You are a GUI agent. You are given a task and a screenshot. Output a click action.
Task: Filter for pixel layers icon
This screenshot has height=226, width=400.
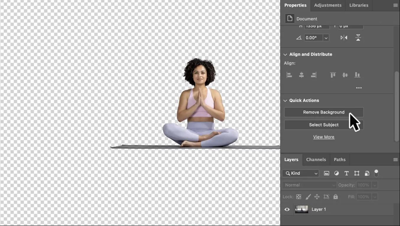(x=326, y=173)
